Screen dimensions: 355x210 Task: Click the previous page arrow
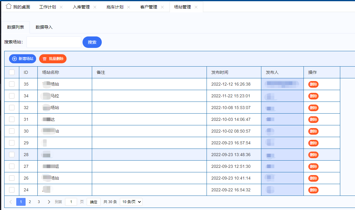11,202
